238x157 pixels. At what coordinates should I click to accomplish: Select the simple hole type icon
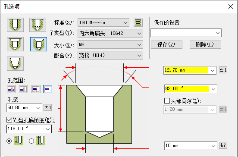[15, 25]
